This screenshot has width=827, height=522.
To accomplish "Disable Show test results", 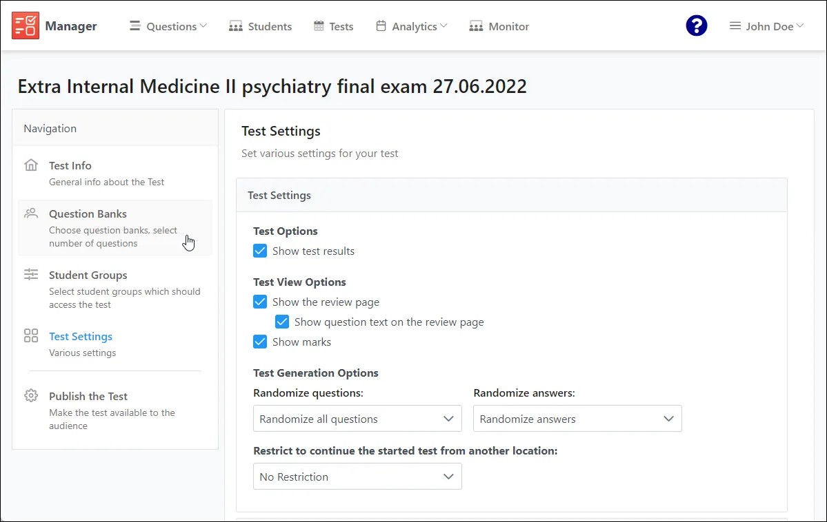I will click(259, 251).
